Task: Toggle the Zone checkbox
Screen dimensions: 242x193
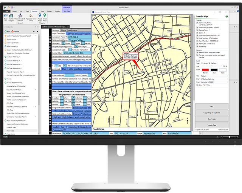Action: (x=197, y=33)
